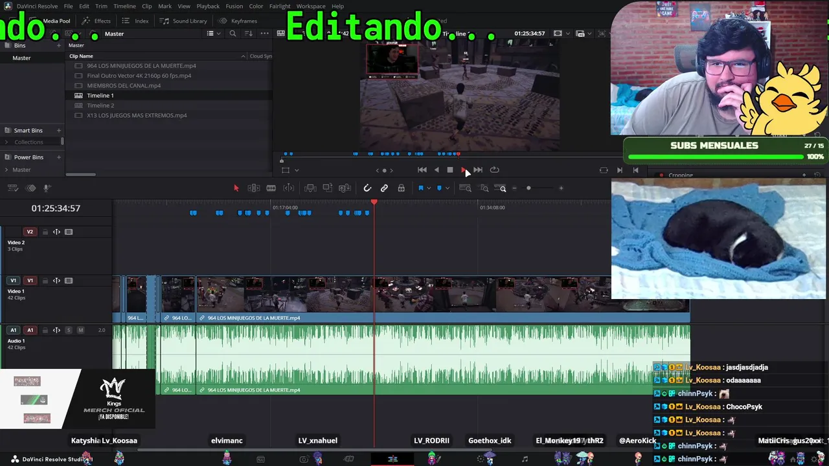Choose the Blade Edit Mode tool
829x466 pixels.
271,188
